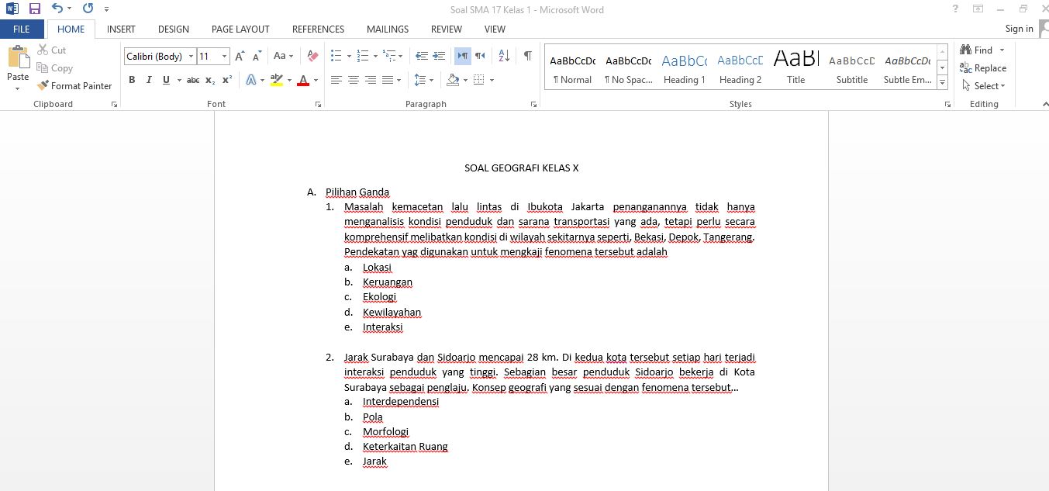Image resolution: width=1049 pixels, height=491 pixels.
Task: Open the numbering list dropdown arrow
Action: point(376,57)
